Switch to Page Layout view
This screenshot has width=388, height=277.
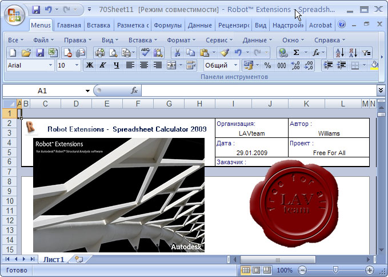[256, 270]
